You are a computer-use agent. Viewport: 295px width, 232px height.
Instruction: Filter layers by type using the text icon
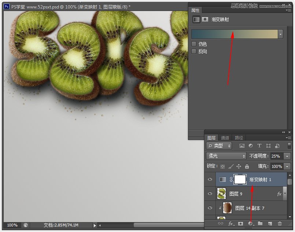(259, 146)
